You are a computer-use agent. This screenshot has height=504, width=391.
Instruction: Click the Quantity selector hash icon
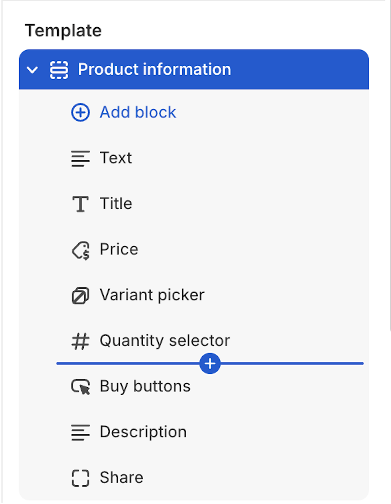(81, 341)
